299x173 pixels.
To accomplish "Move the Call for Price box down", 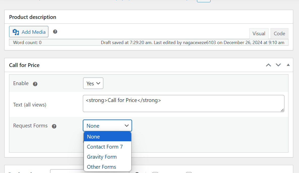I will [x=278, y=65].
